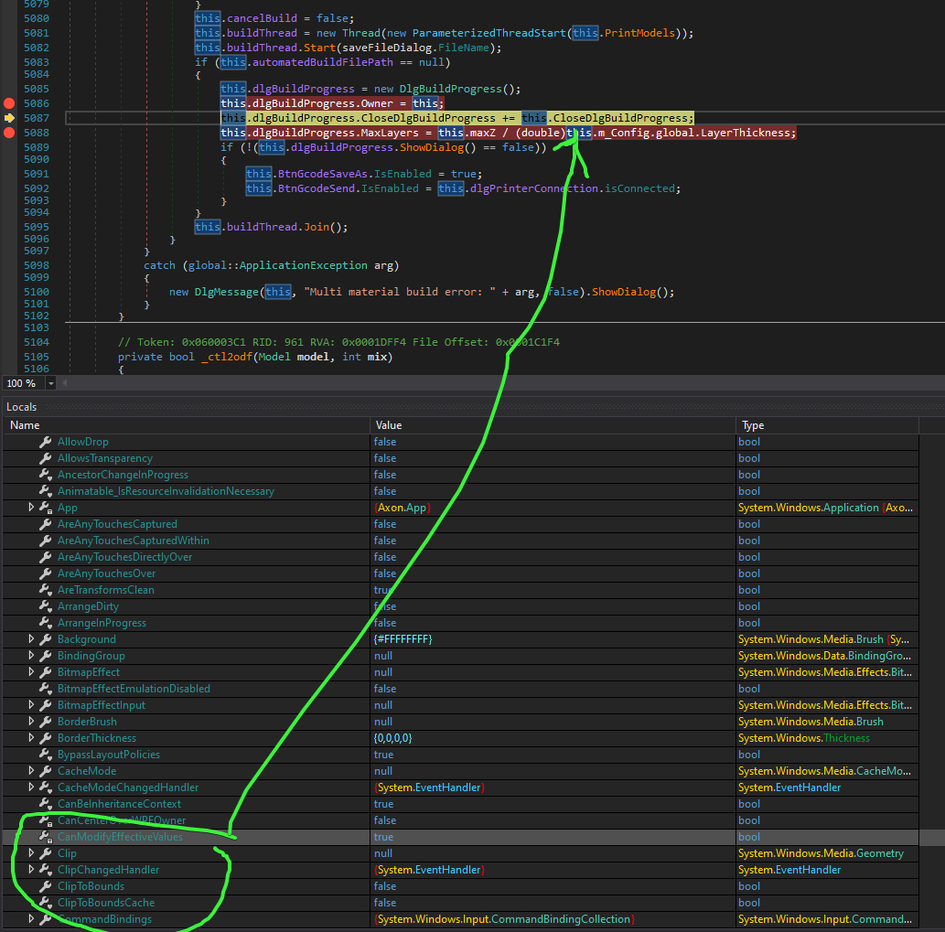Click the property icon beside AreAnyTouchesOver
The height and width of the screenshot is (932, 945).
45,573
